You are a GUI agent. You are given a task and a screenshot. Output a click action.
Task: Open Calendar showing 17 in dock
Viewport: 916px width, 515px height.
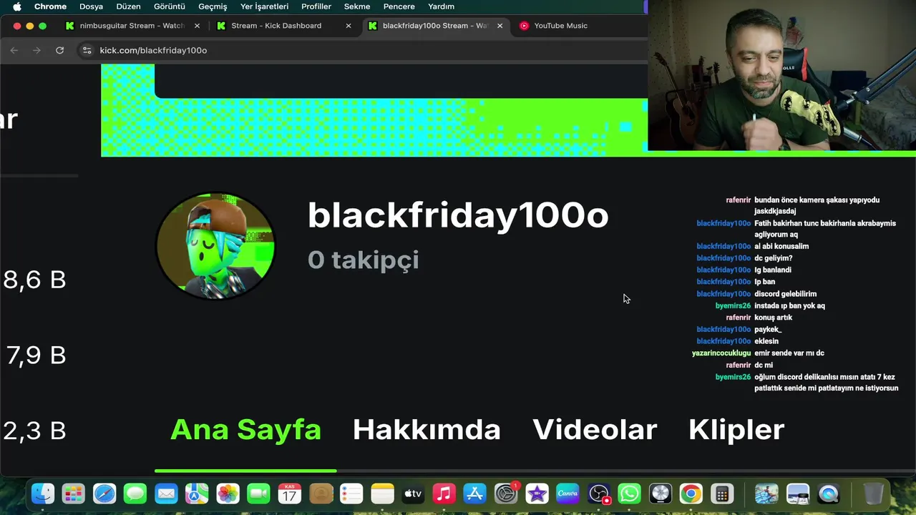(290, 494)
